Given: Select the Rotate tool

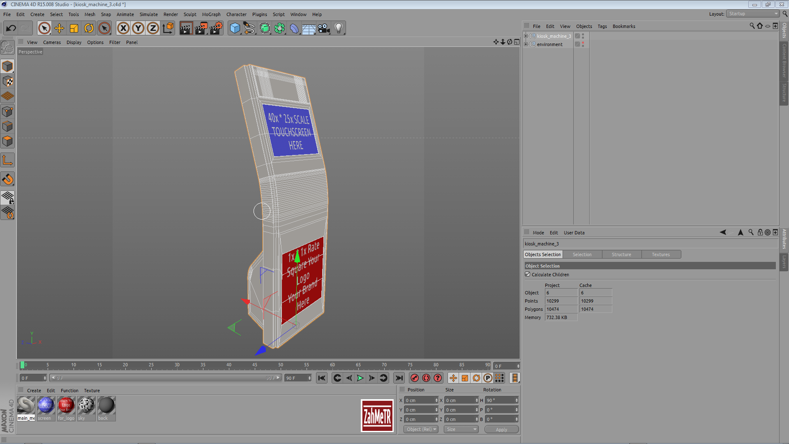Looking at the screenshot, I should pos(89,28).
